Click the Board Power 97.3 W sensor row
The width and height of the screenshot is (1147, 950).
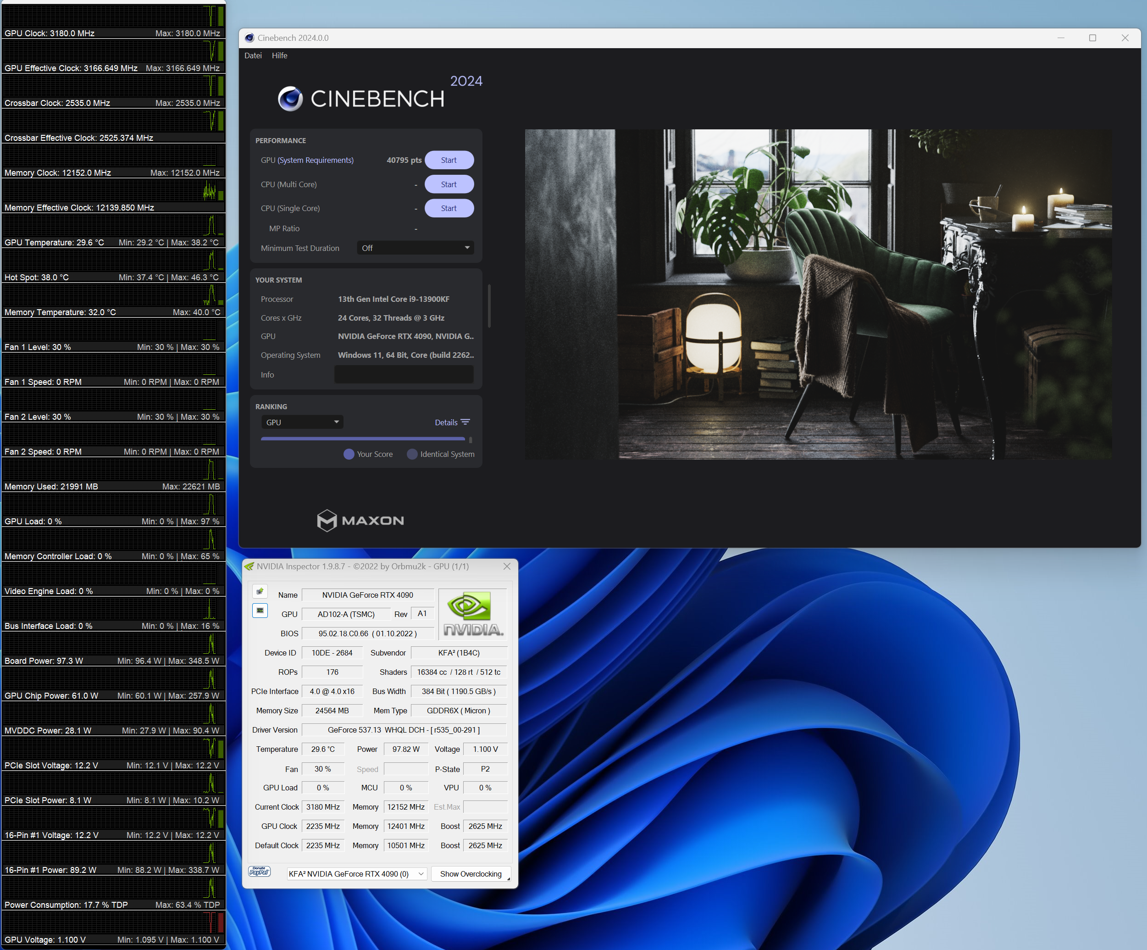113,650
